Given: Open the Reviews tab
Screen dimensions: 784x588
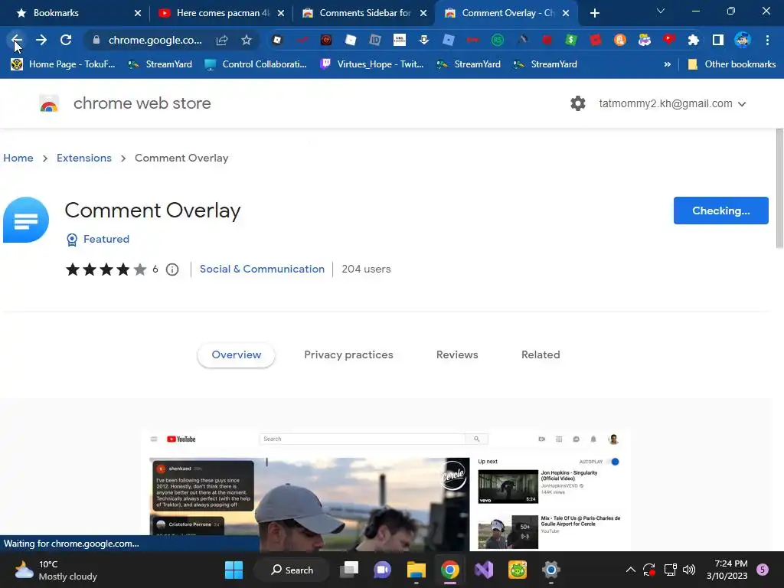Looking at the screenshot, I should click(457, 355).
